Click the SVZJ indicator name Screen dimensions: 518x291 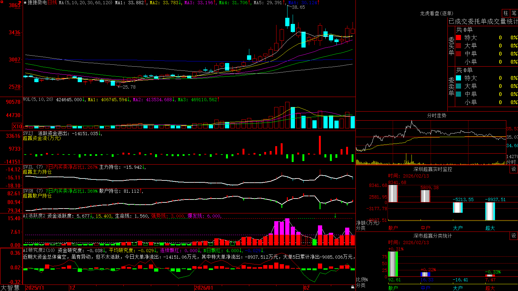tap(28, 134)
